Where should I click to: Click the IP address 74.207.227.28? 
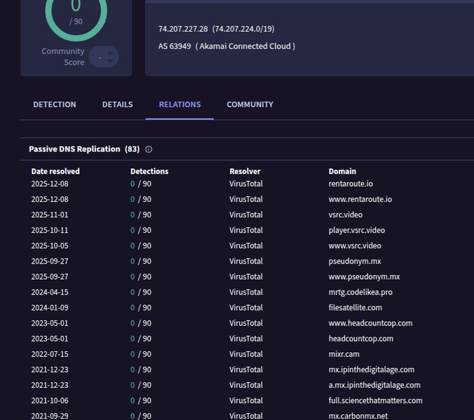point(183,29)
